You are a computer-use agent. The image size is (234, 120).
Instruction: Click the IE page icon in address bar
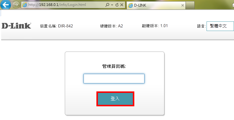24,5
